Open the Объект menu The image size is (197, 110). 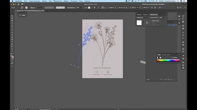point(44,1)
